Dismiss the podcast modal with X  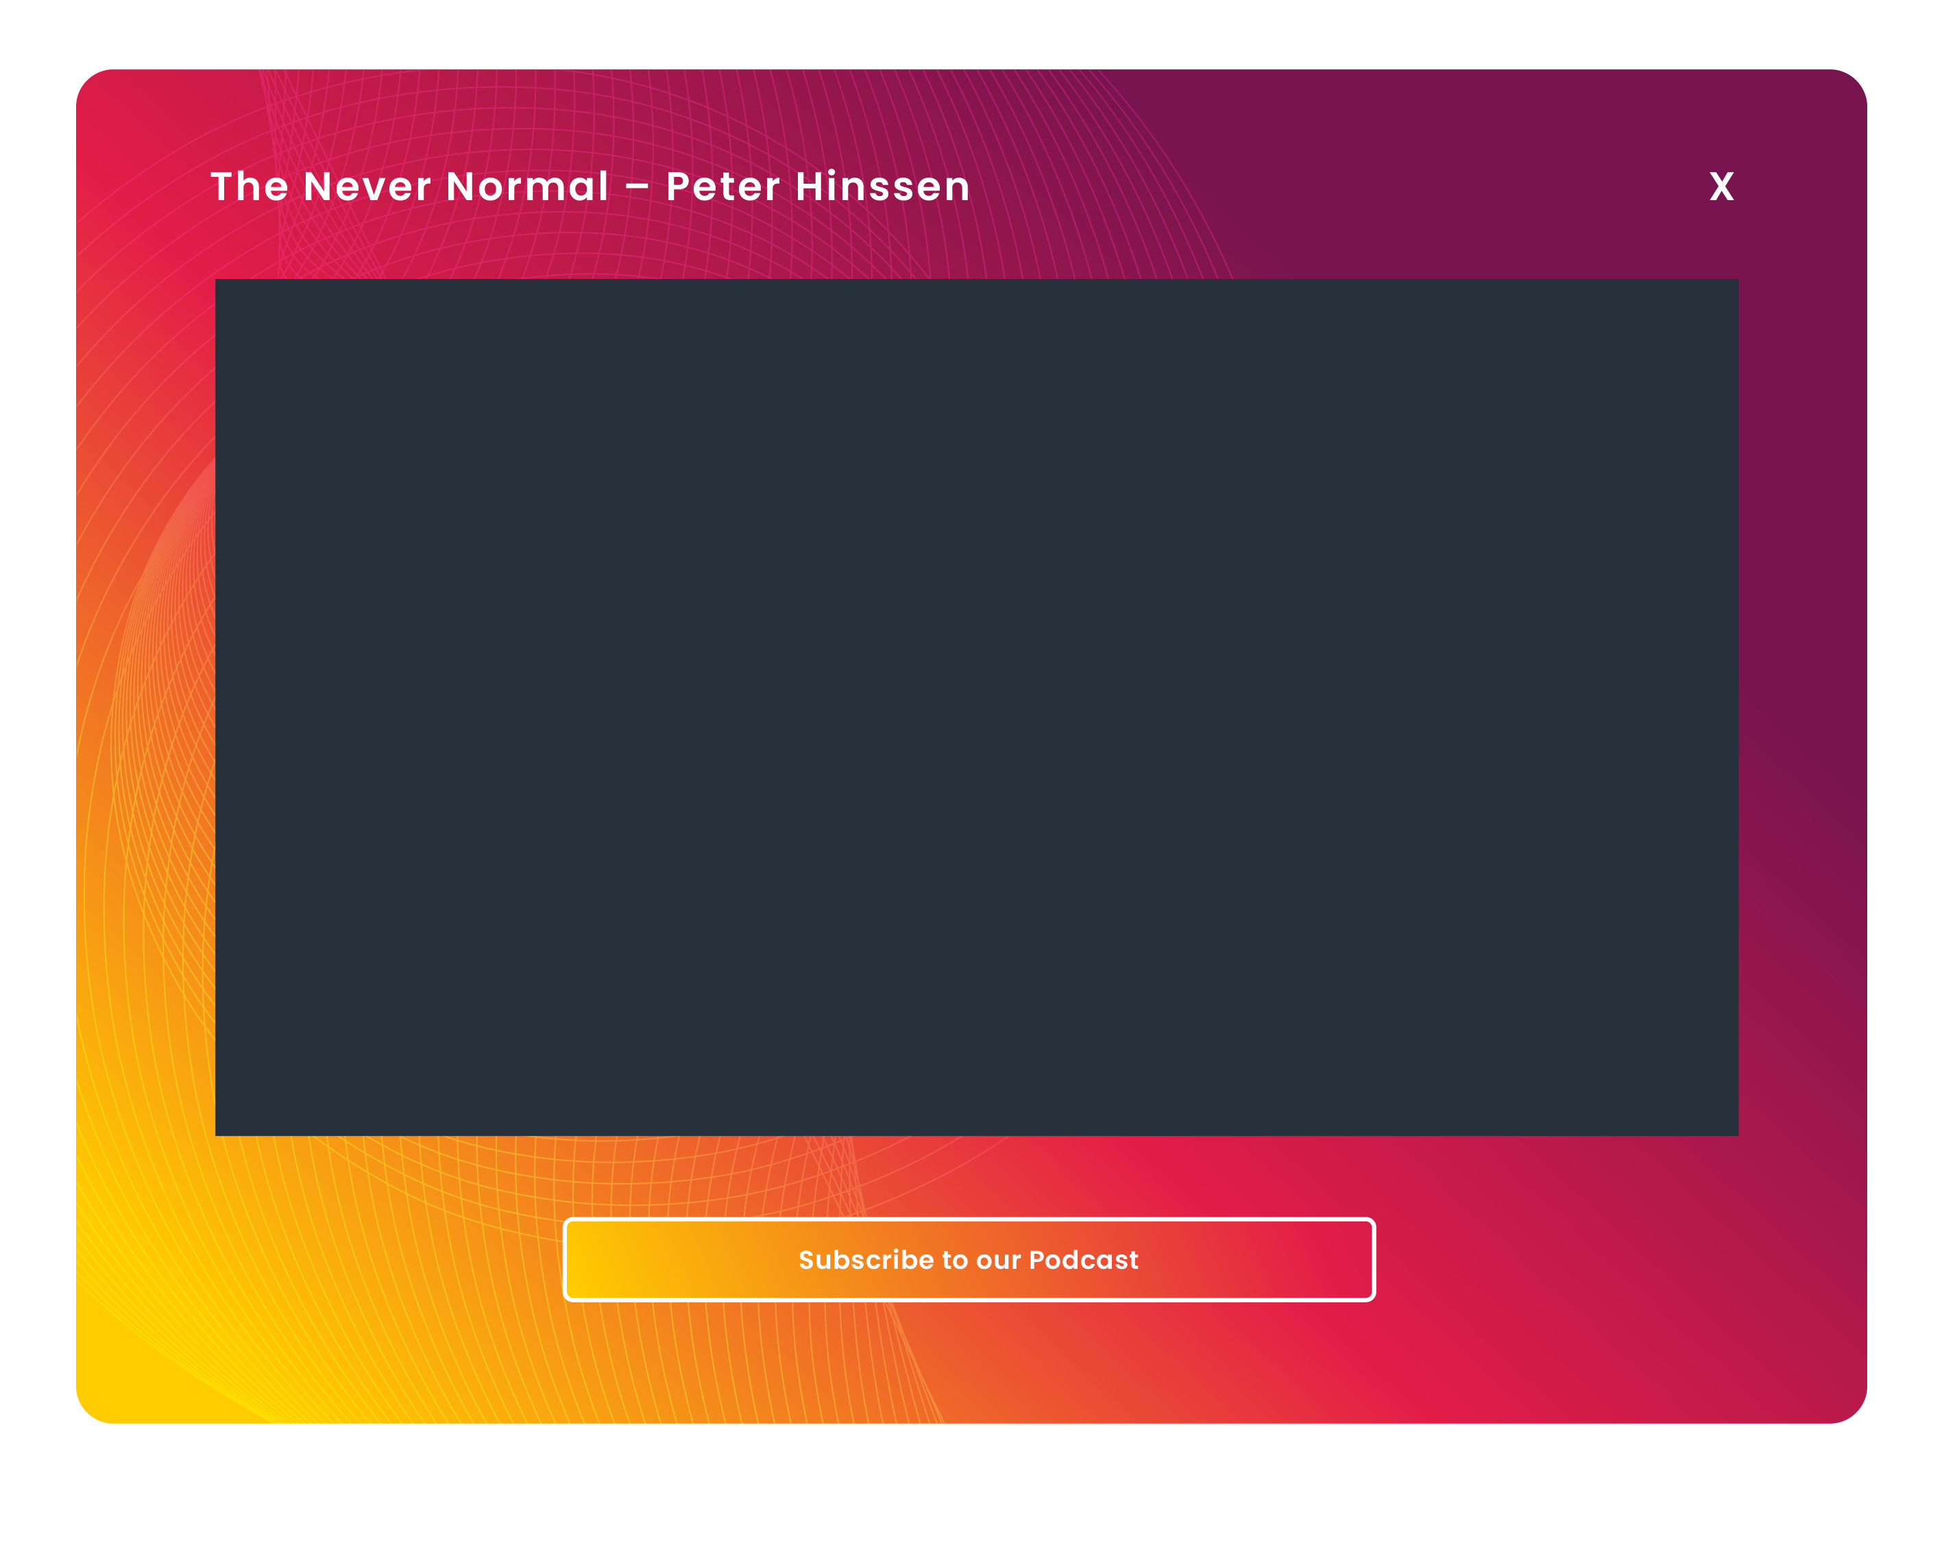[x=1721, y=186]
